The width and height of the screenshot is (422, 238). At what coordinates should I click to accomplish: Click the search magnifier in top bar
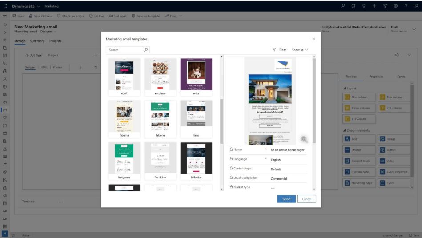pyautogui.click(x=343, y=6)
